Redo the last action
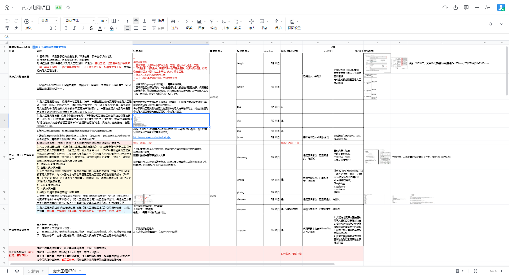This screenshot has width=509, height=275. [x=16, y=21]
